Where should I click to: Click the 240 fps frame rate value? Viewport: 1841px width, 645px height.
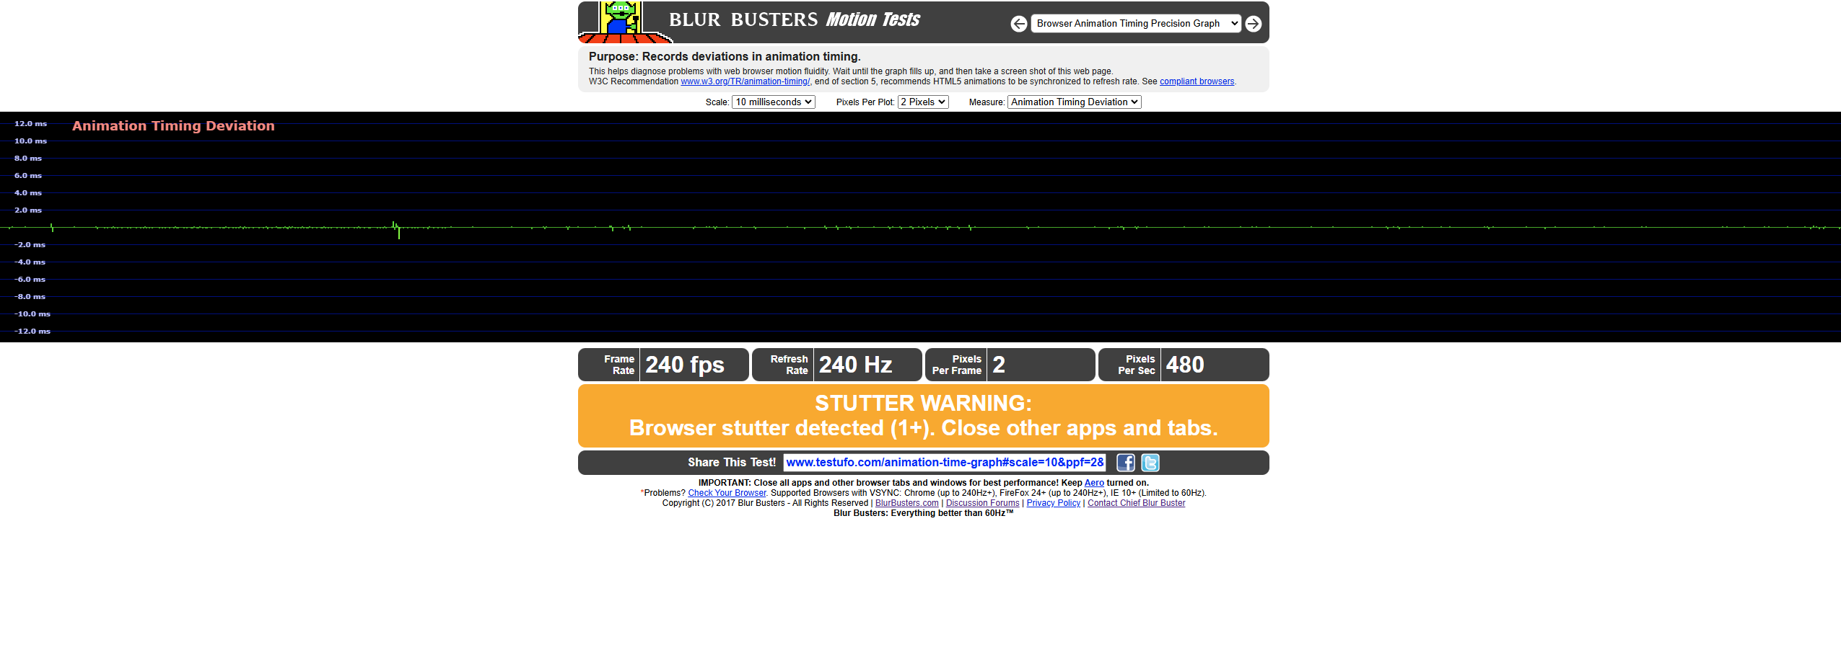click(x=684, y=365)
